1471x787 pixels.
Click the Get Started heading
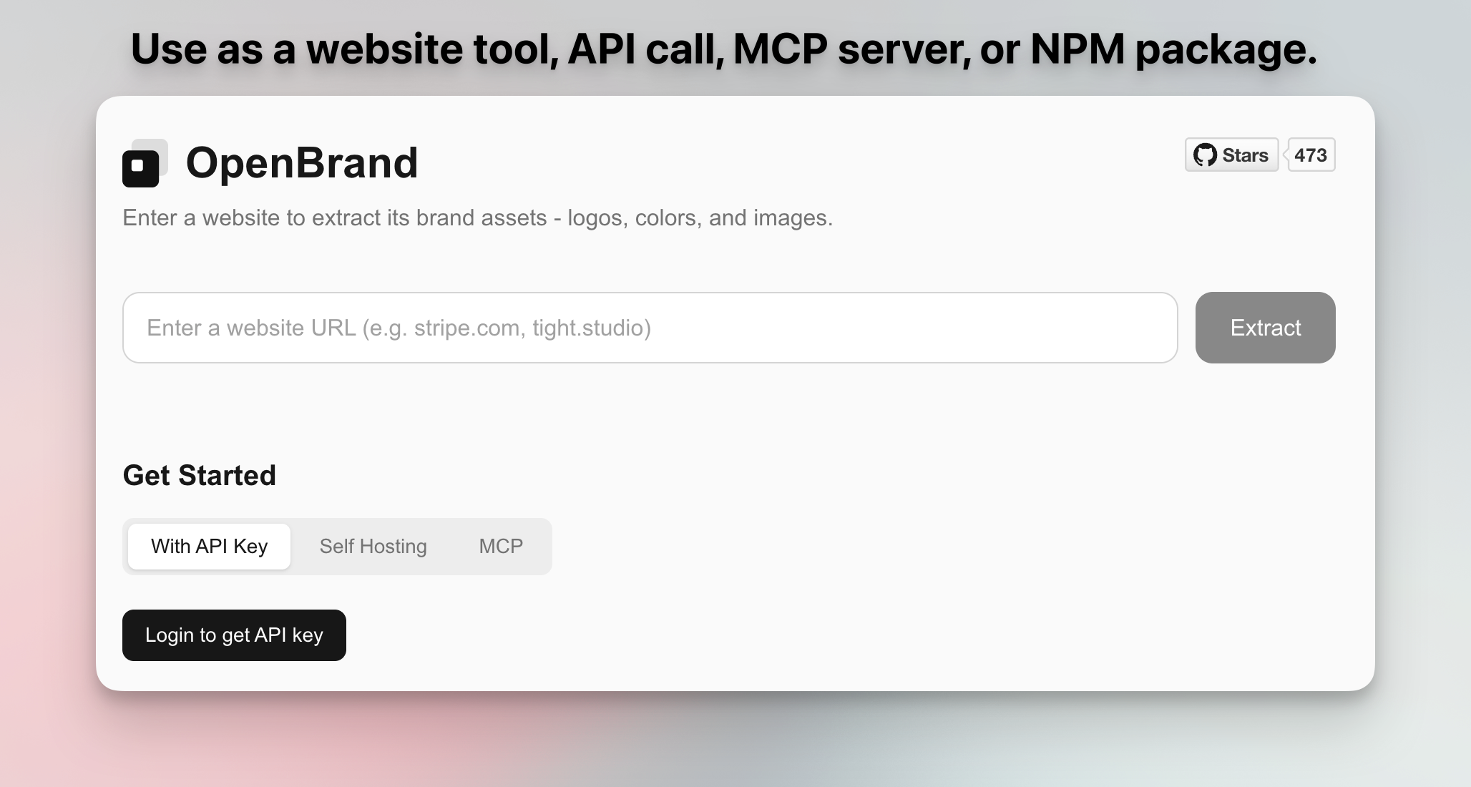[199, 476]
